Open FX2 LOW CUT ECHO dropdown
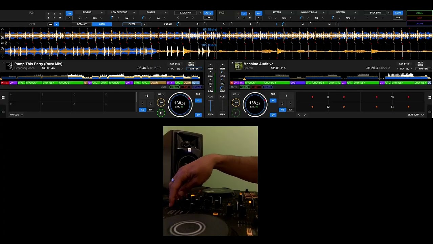433x244 pixels. (324, 13)
